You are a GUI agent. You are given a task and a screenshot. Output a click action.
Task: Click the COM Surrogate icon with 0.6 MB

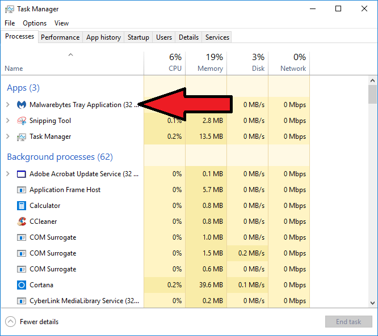[x=22, y=269]
